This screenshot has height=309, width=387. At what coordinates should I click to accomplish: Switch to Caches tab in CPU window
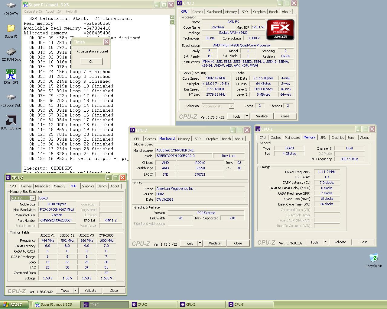click(x=198, y=12)
